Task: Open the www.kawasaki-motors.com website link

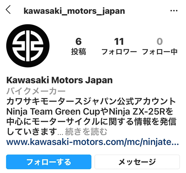Action: point(92,142)
